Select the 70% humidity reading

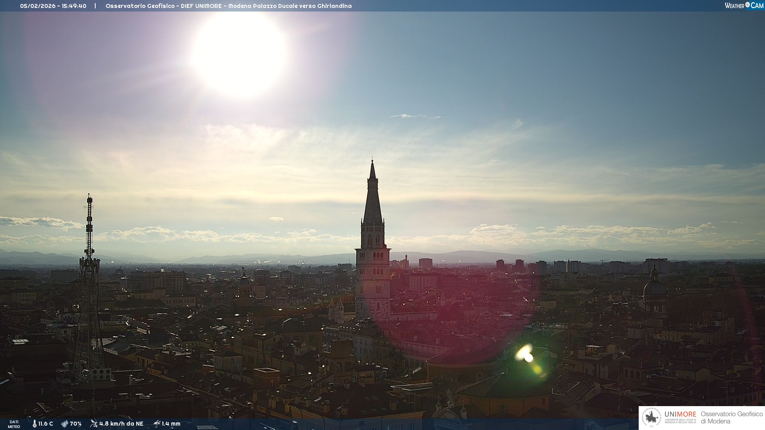tap(76, 424)
